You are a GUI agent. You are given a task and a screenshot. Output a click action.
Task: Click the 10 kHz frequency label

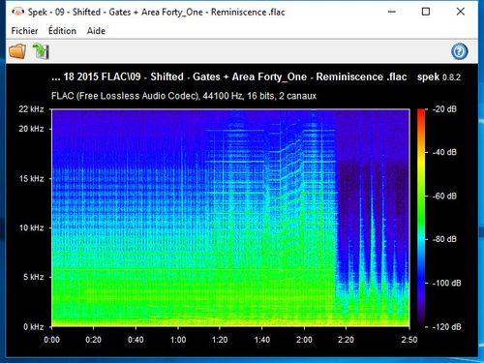pos(31,227)
